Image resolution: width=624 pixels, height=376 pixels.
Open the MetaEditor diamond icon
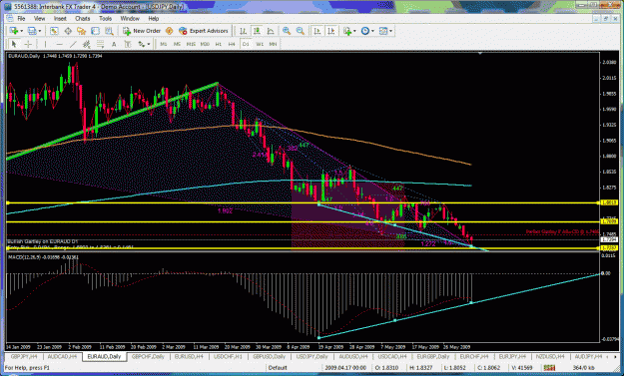pyautogui.click(x=169, y=31)
